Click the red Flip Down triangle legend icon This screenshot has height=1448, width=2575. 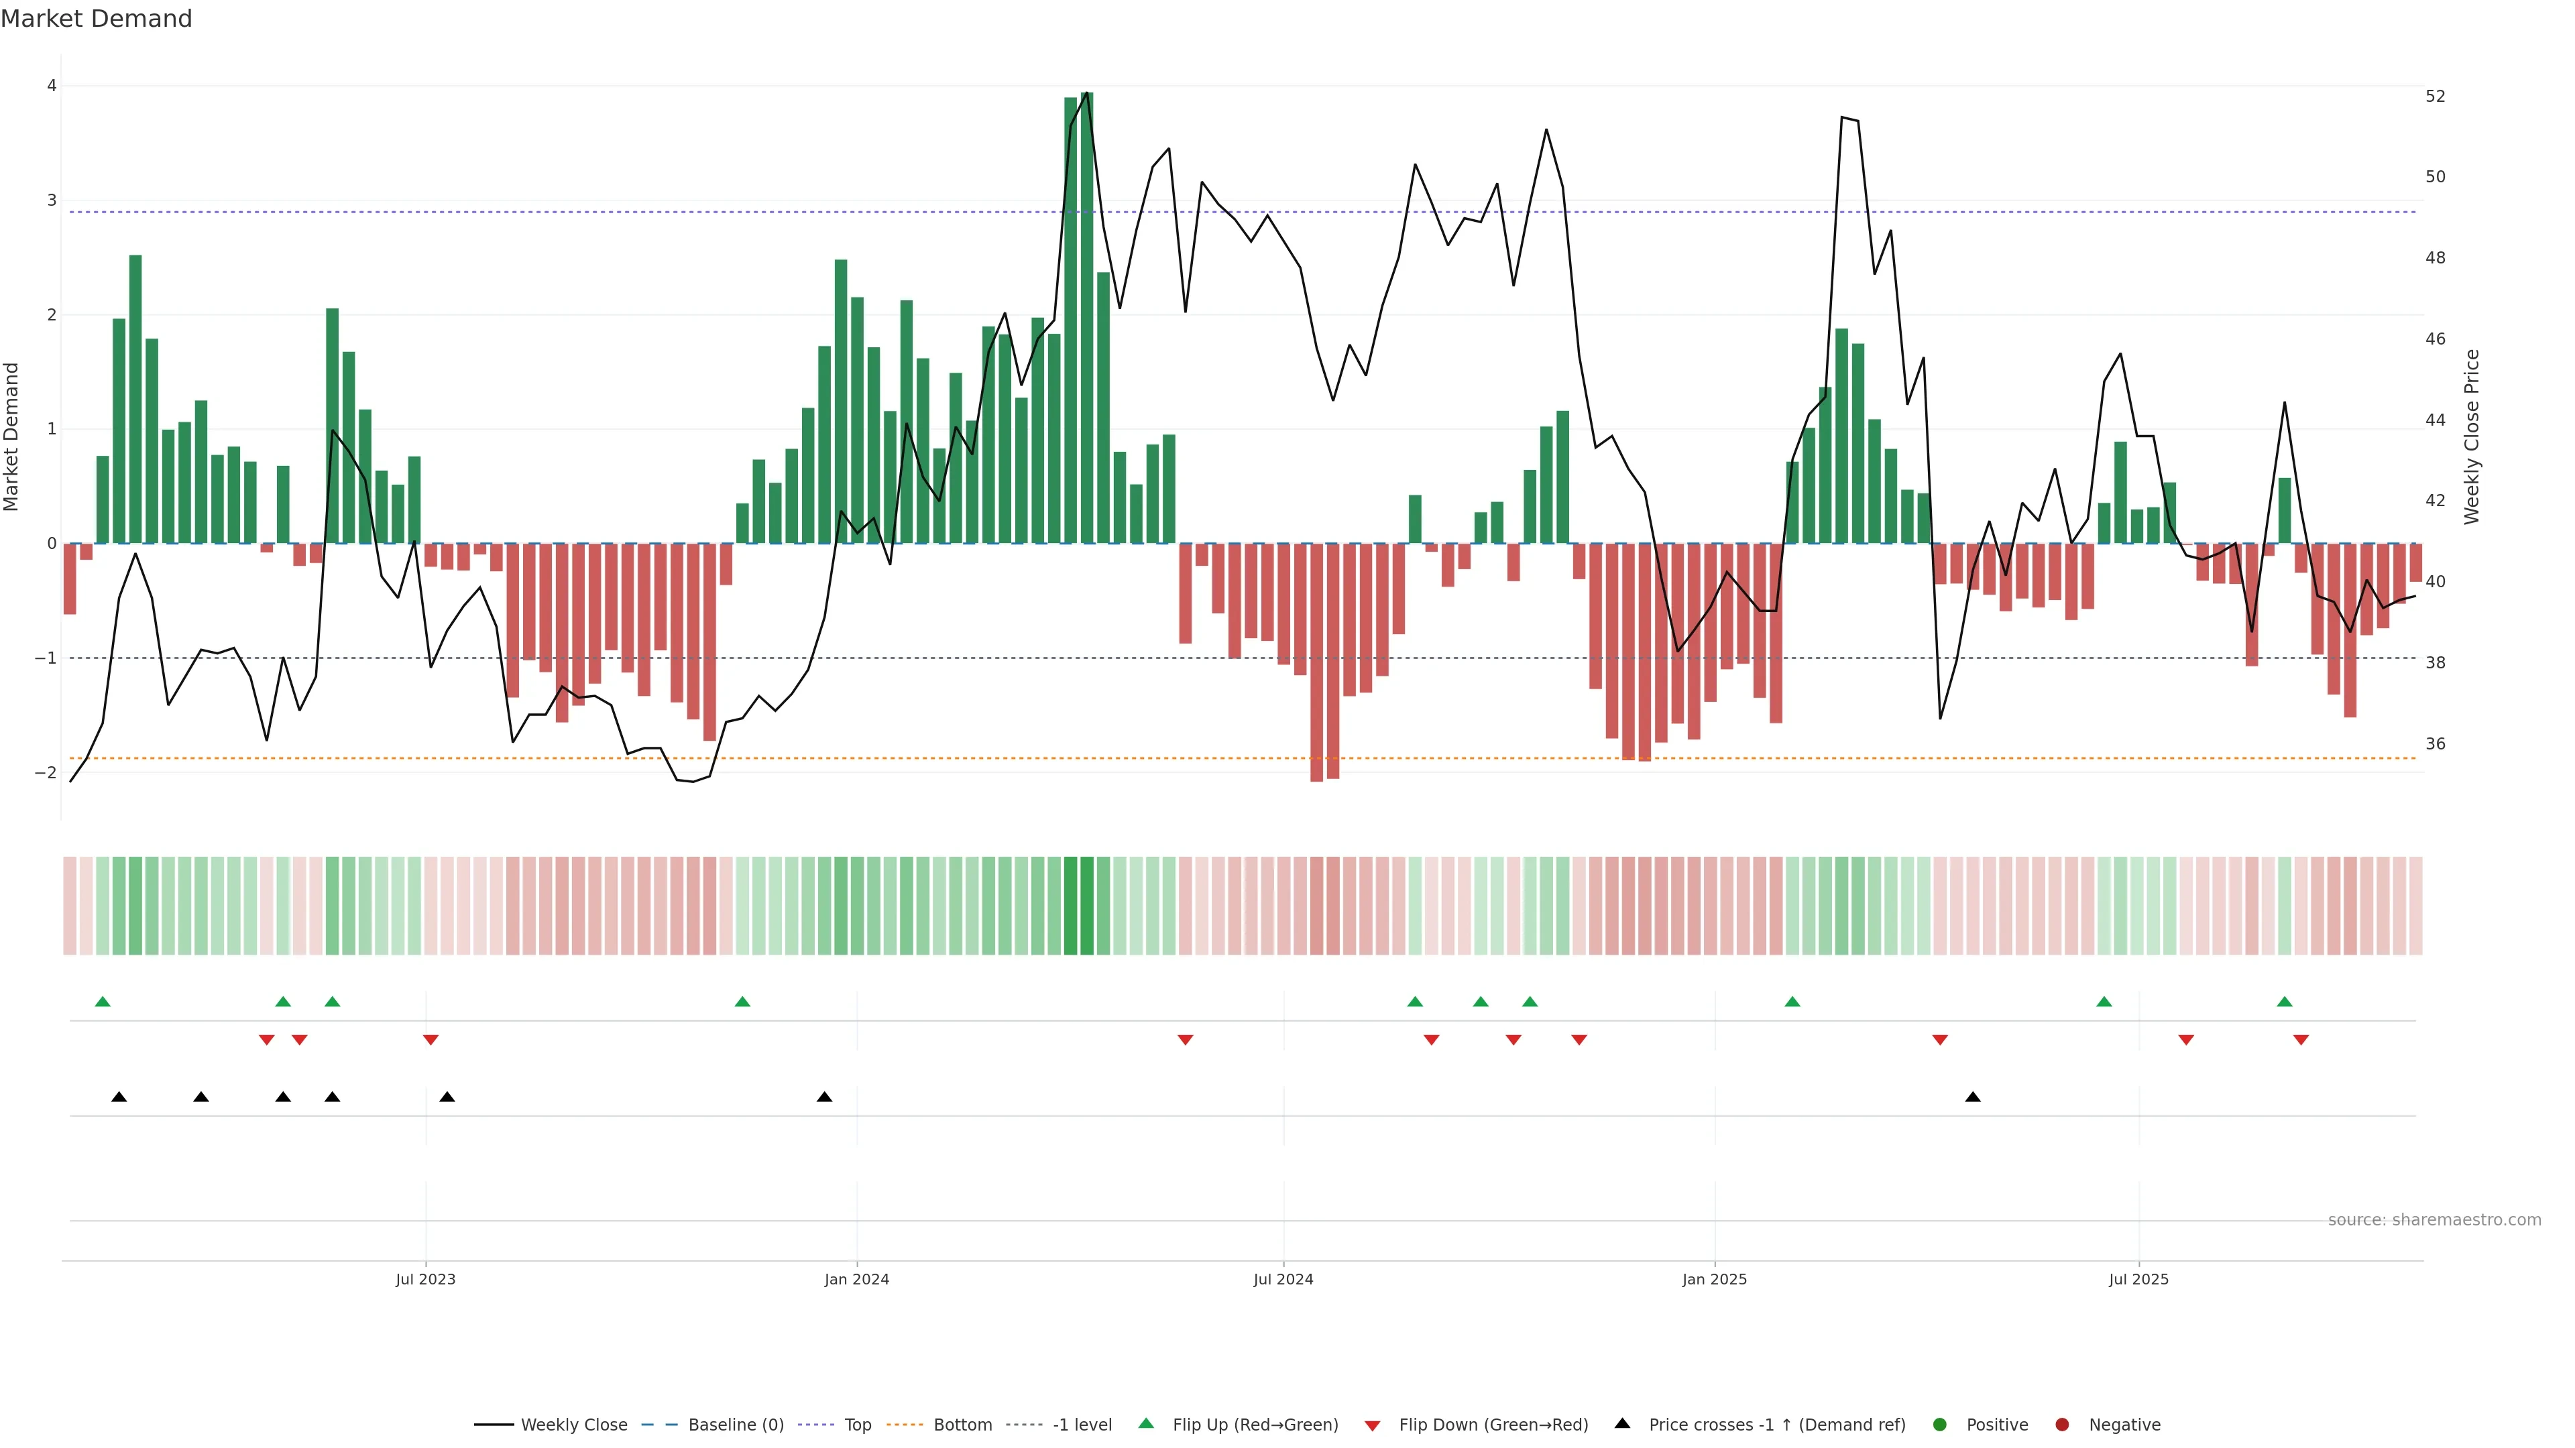tap(1371, 1425)
